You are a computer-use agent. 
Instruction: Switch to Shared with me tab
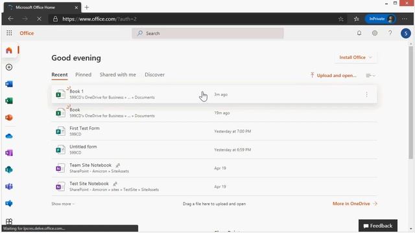(118, 75)
